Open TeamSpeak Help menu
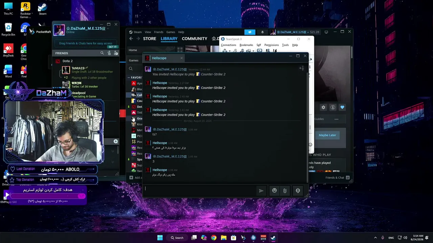This screenshot has height=243, width=433. tap(295, 45)
